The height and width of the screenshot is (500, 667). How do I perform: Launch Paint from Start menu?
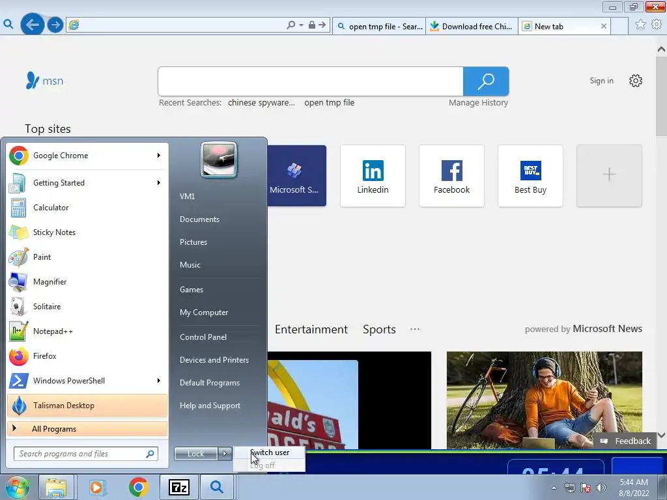[87, 257]
